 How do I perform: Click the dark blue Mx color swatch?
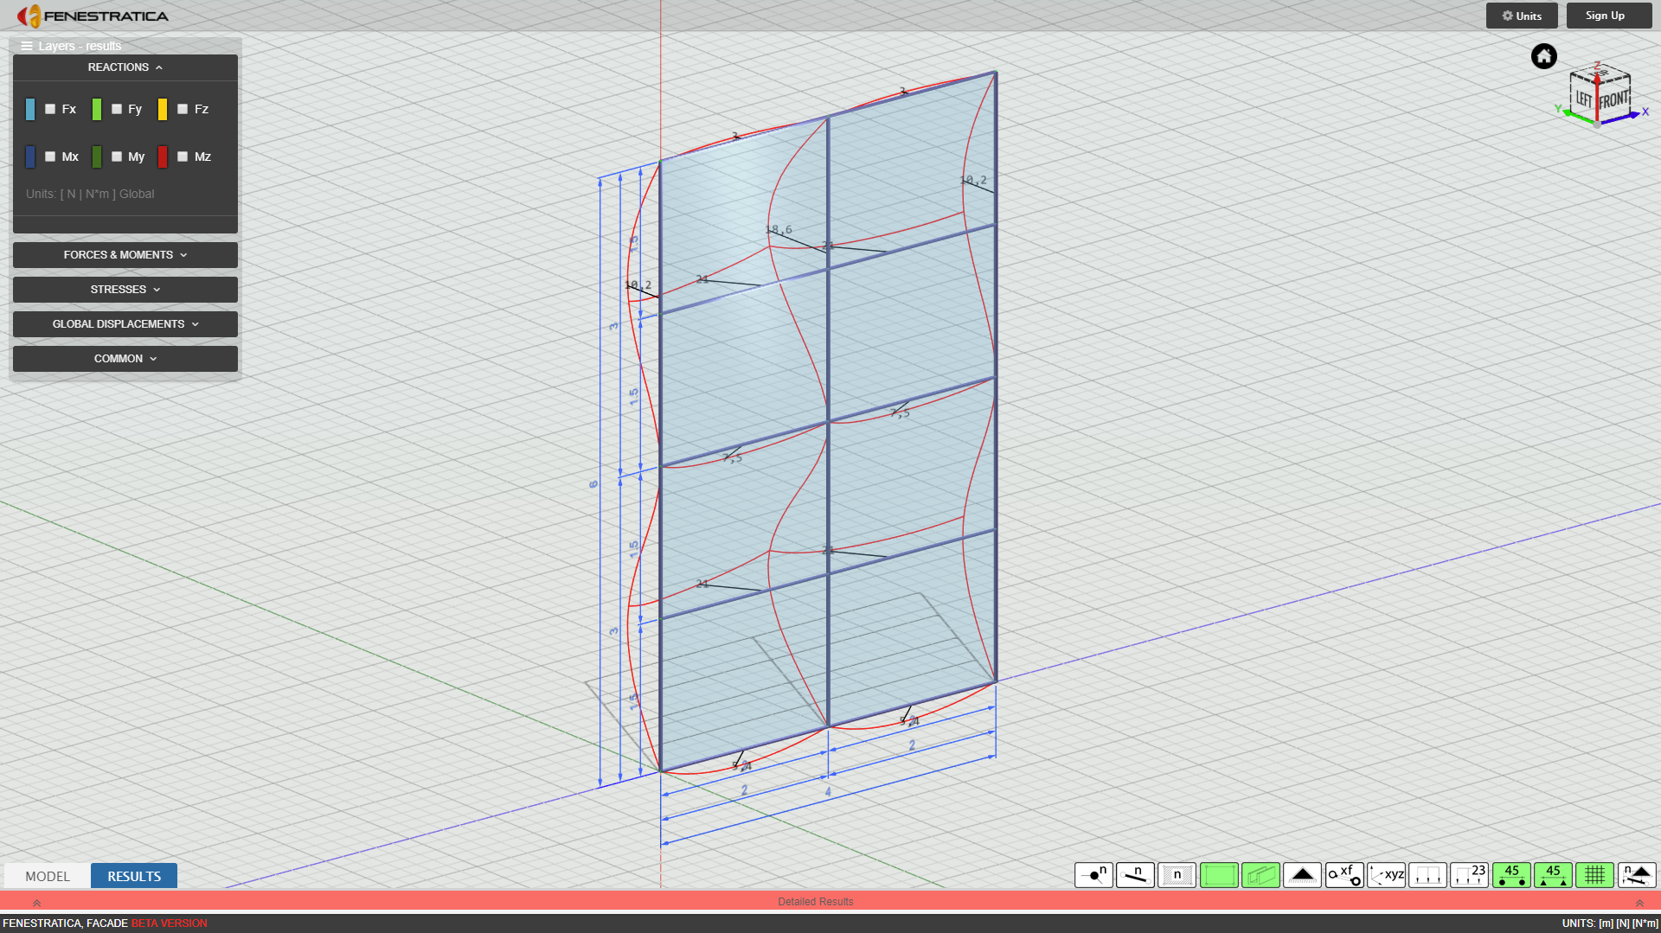(x=30, y=157)
